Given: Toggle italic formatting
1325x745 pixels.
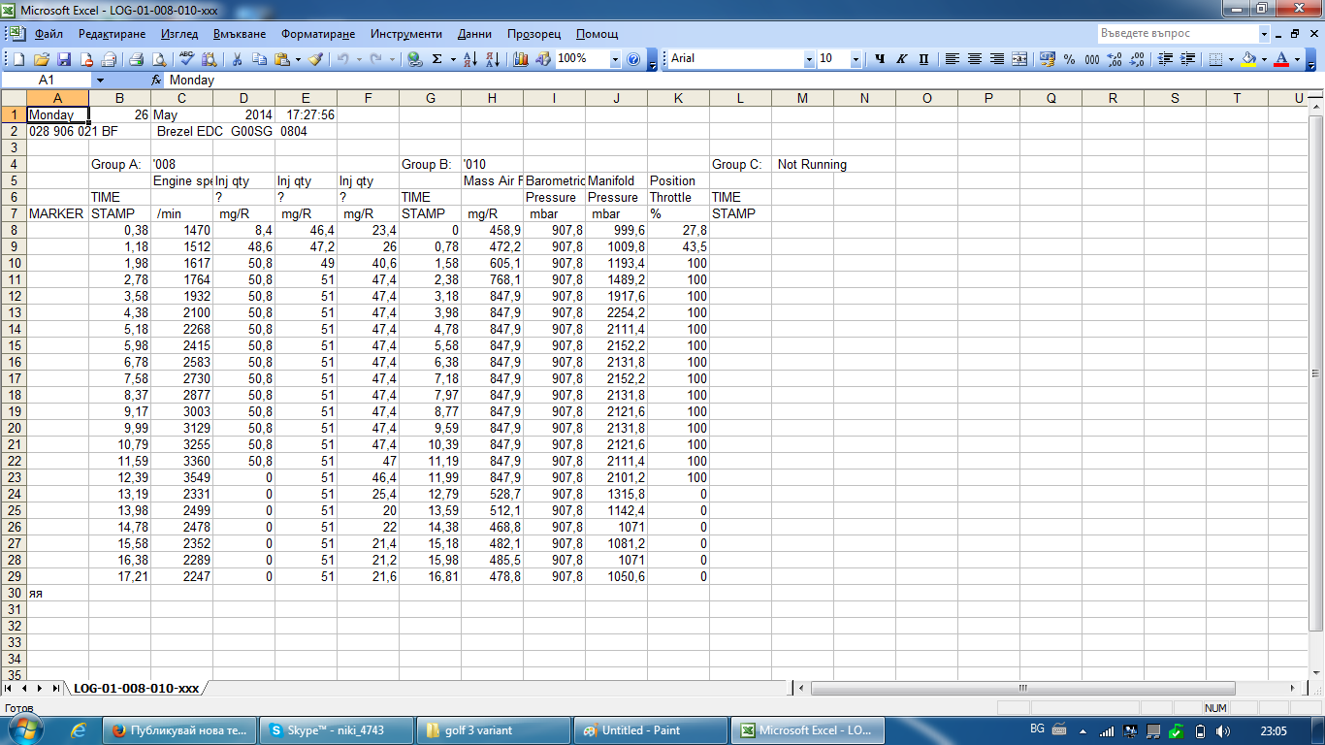Looking at the screenshot, I should click(901, 59).
